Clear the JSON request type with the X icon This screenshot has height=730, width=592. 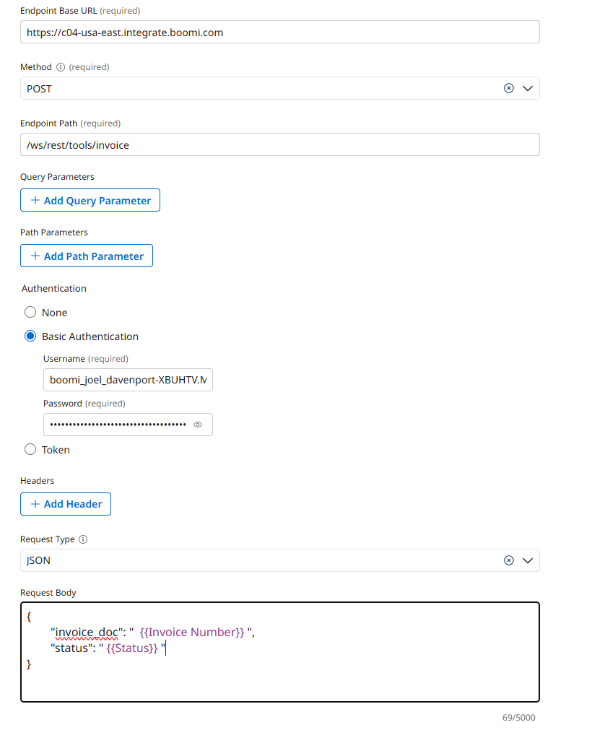509,560
